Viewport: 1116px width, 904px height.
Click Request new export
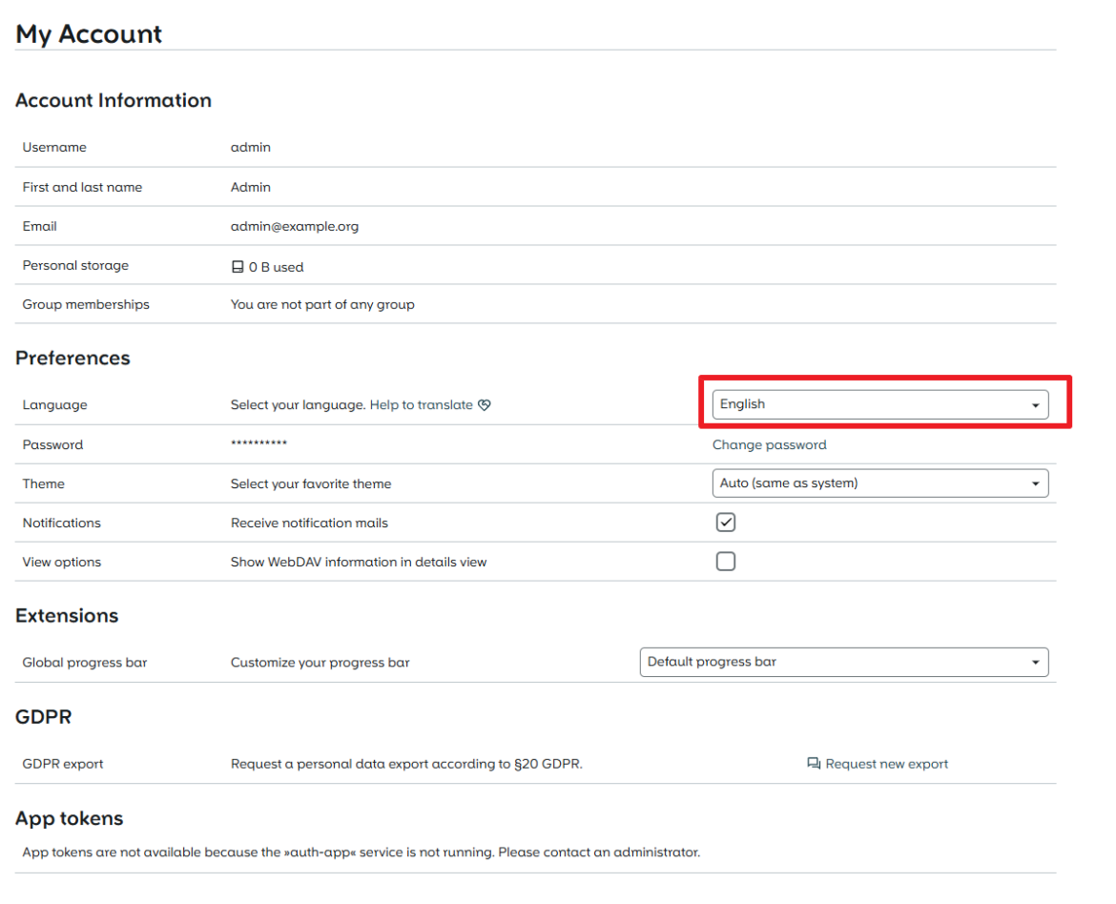(x=886, y=764)
